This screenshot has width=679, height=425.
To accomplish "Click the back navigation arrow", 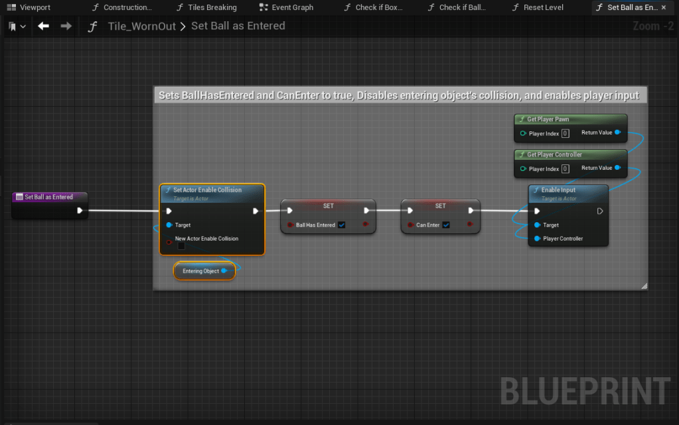I will pyautogui.click(x=43, y=27).
